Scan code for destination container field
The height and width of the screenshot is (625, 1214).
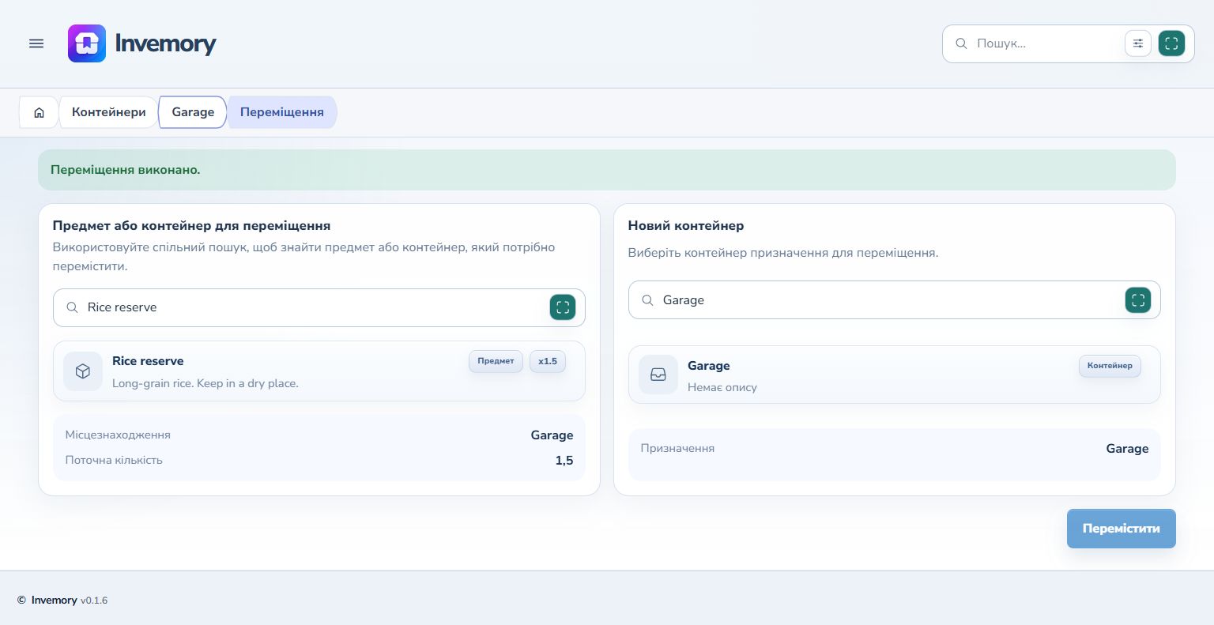(x=1138, y=300)
